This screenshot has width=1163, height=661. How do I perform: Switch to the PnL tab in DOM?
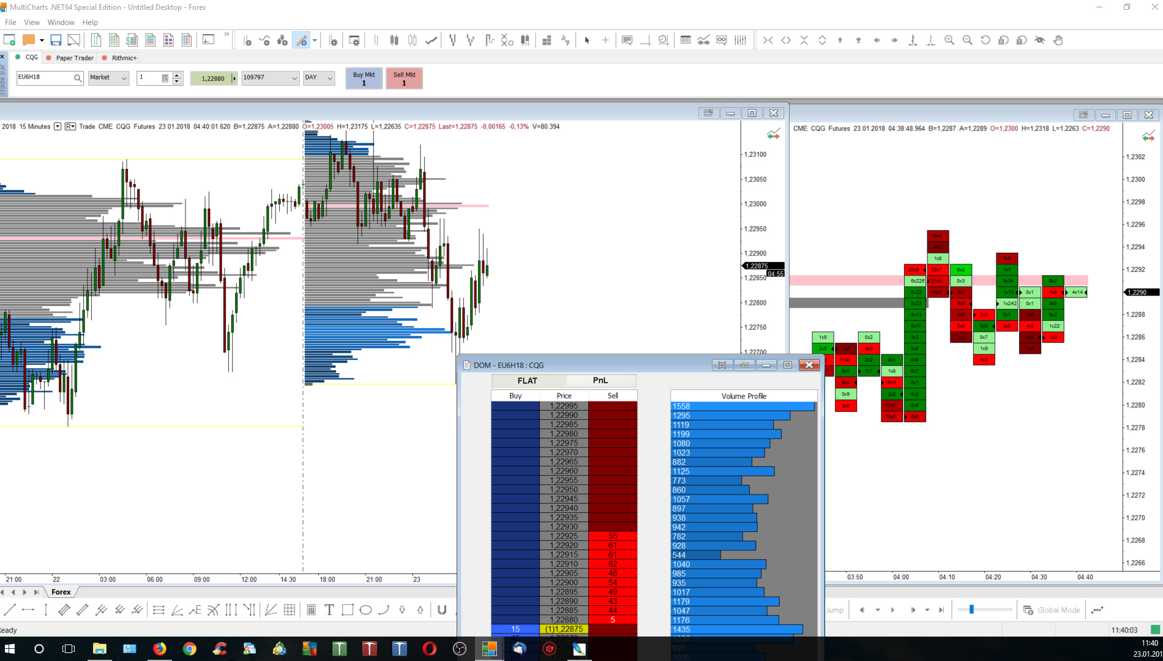[600, 381]
